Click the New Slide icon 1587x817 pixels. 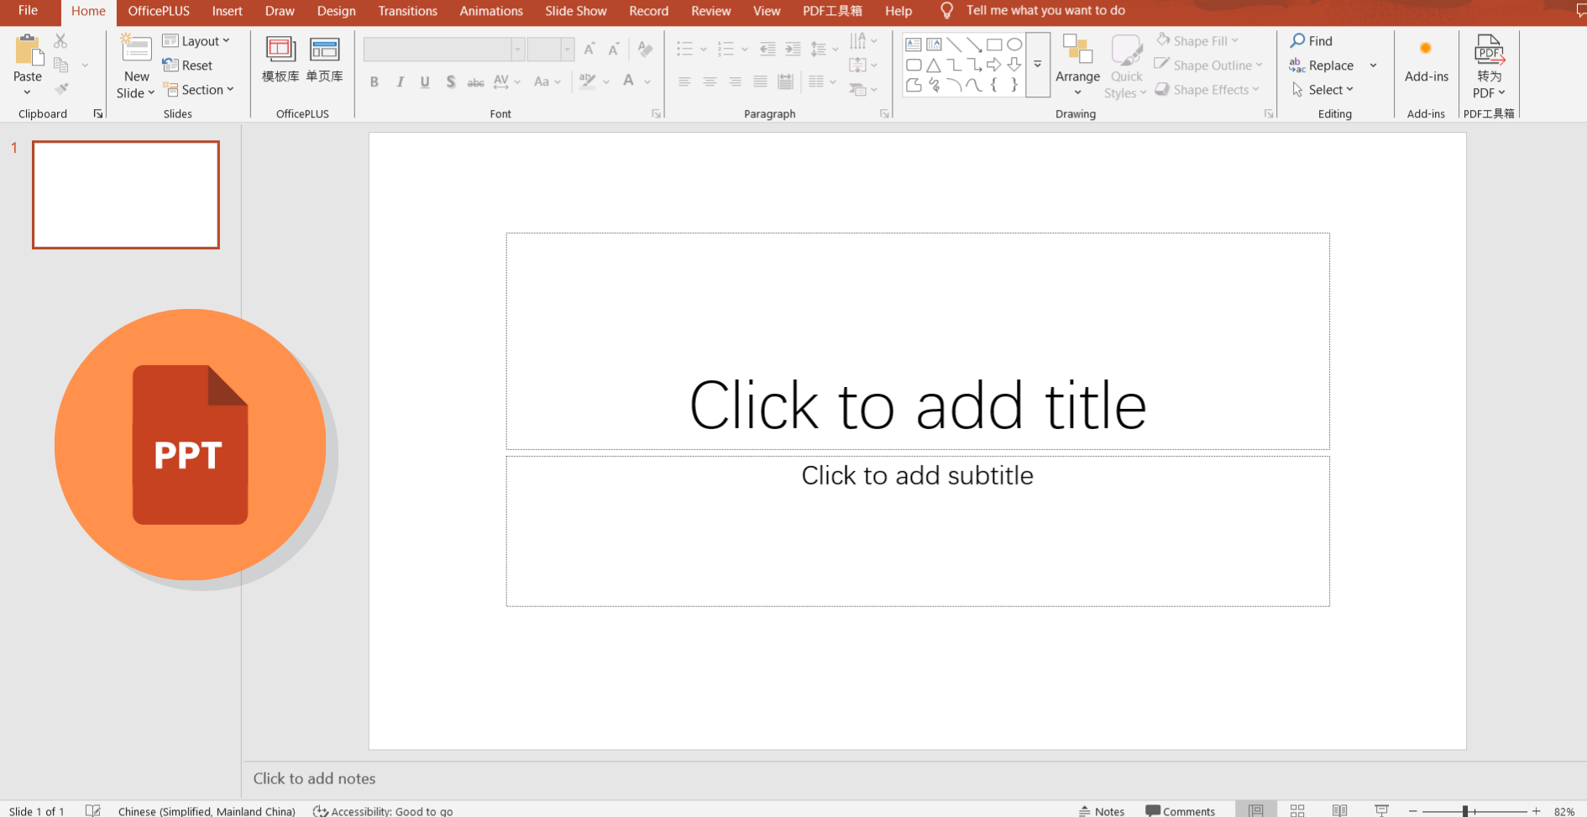click(136, 50)
